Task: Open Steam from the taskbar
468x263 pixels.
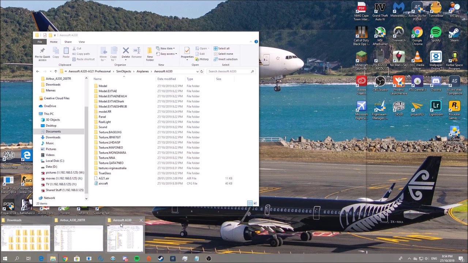Action: [x=161, y=259]
